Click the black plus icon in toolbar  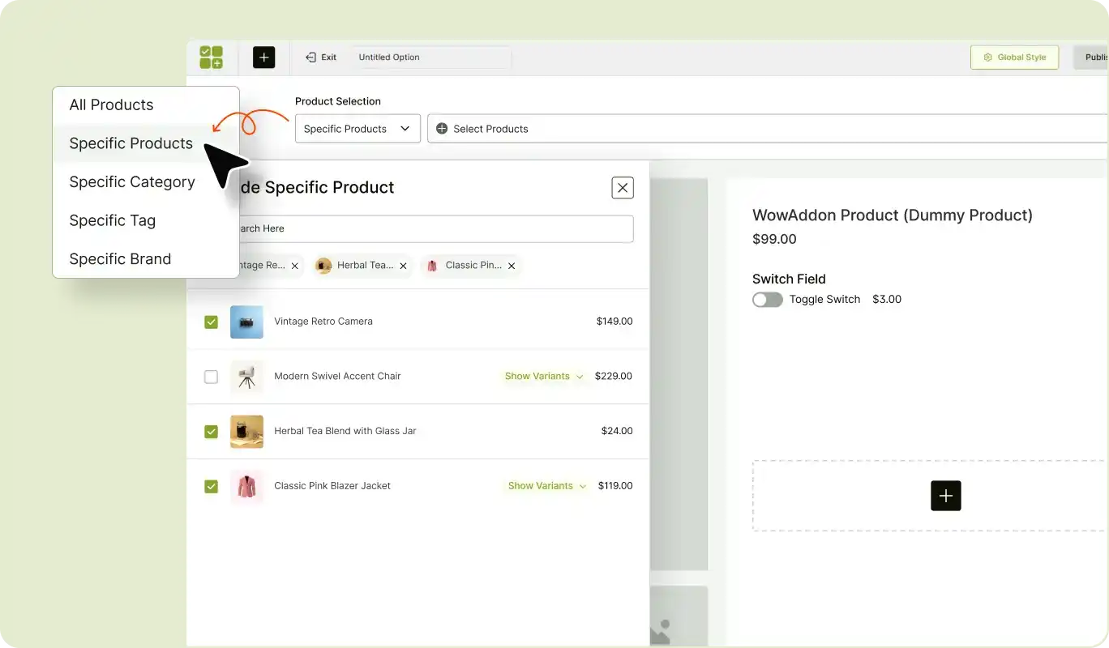[263, 57]
